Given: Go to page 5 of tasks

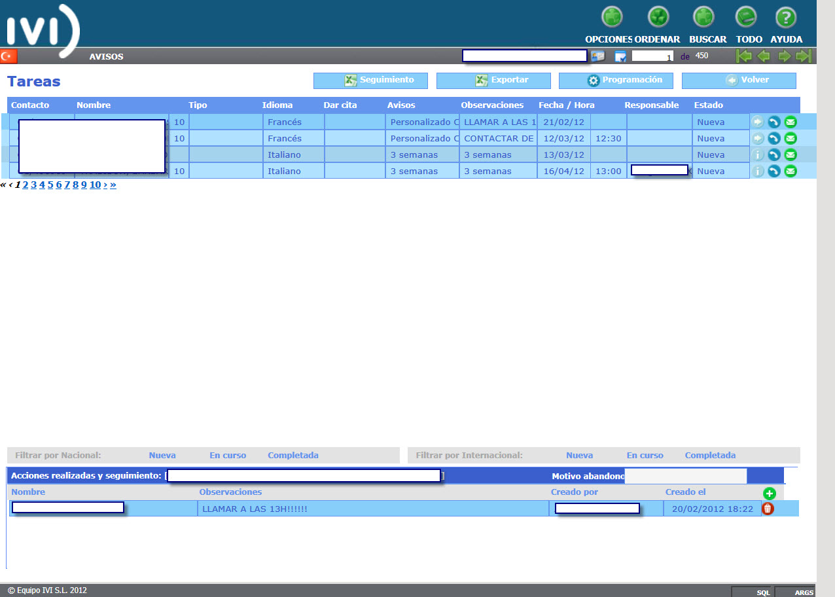Looking at the screenshot, I should coord(50,185).
